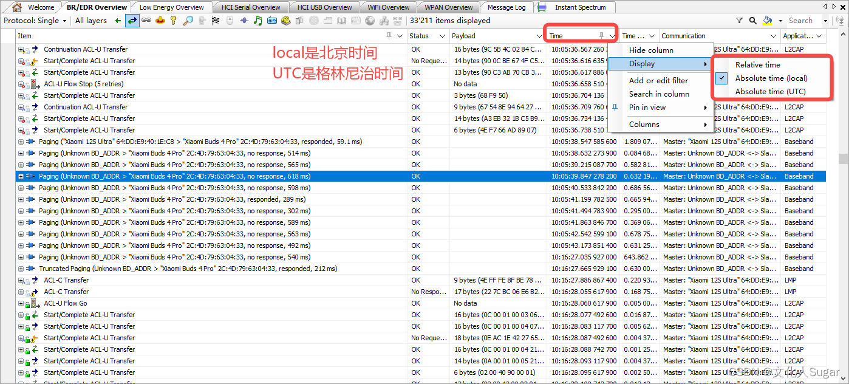Click the blue waveform toolbar icon
This screenshot has width=849, height=384.
[x=244, y=21]
